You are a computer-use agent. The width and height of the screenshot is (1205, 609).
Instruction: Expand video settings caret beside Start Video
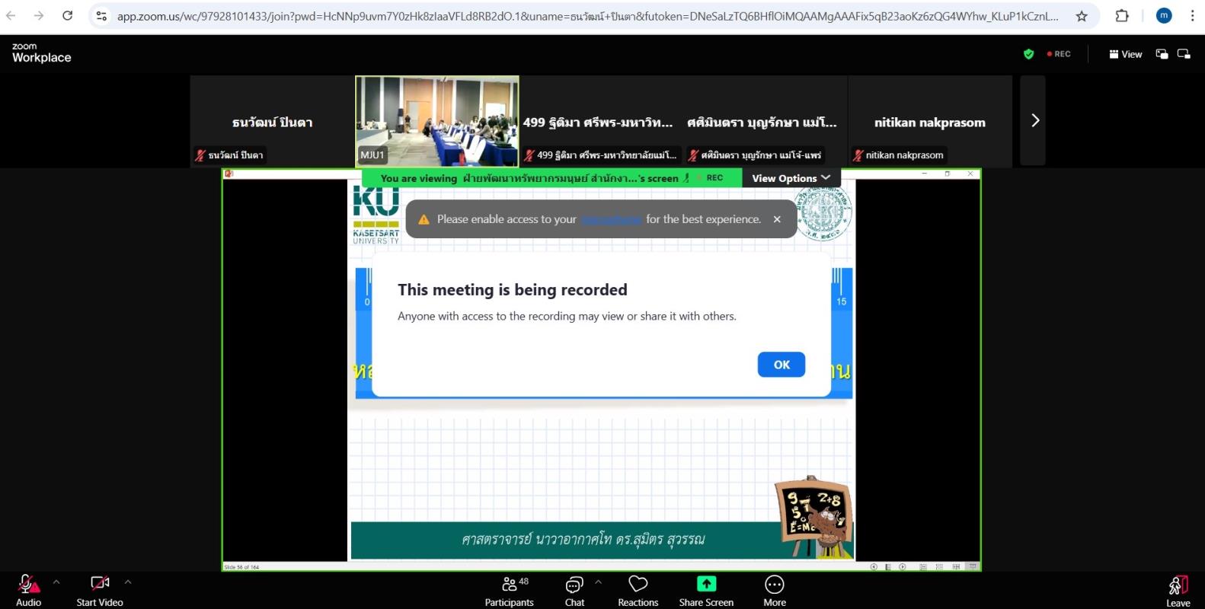point(128,582)
